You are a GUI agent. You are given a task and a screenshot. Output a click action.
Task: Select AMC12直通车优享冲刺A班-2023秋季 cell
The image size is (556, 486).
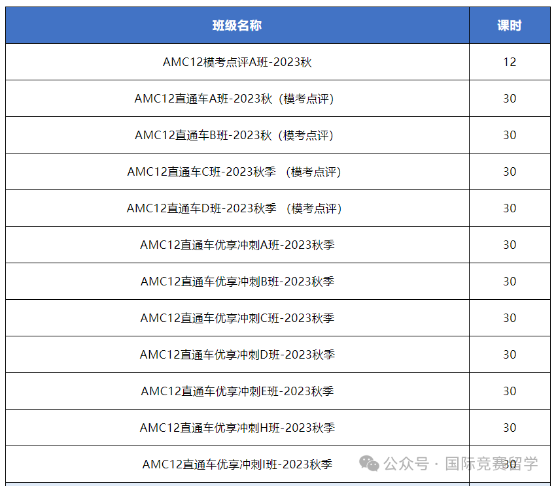point(237,245)
